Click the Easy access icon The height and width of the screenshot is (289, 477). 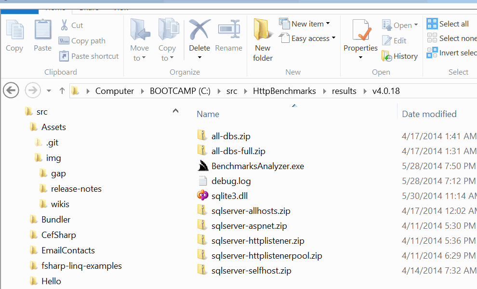[x=284, y=38]
